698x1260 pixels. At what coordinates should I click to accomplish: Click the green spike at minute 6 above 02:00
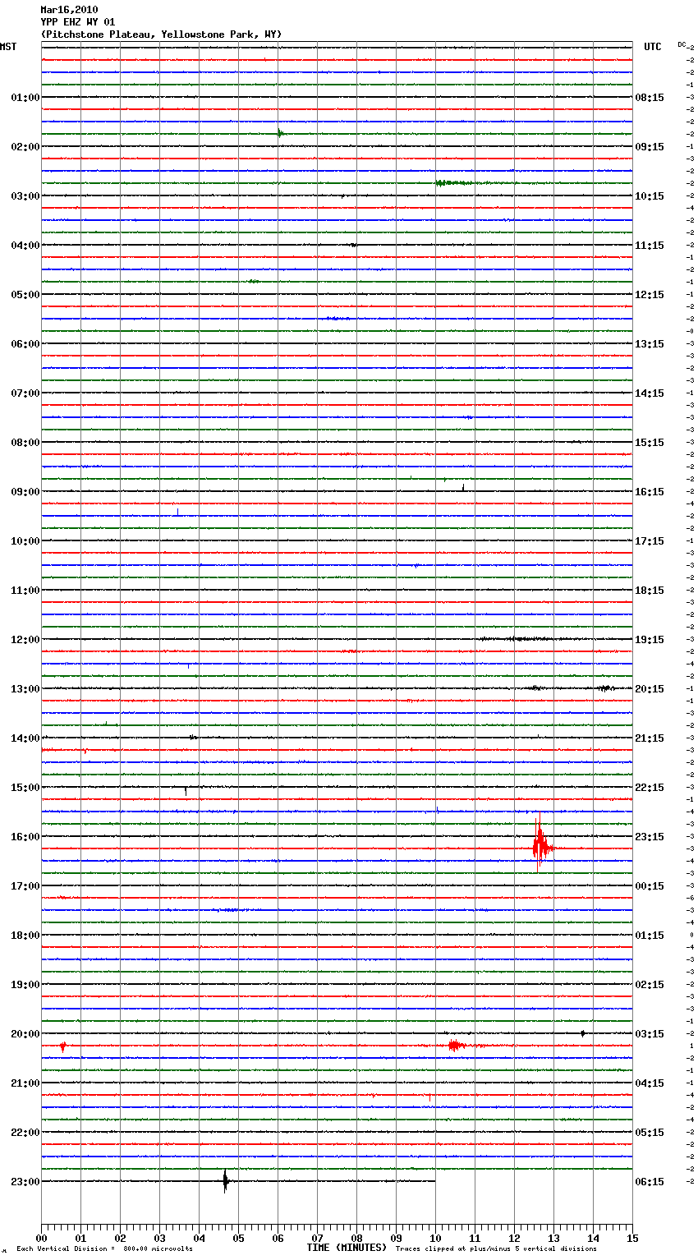click(x=280, y=133)
